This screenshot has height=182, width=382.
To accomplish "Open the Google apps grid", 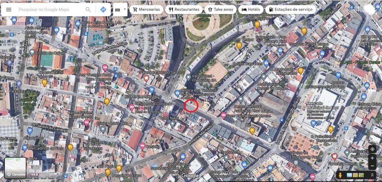I will (x=357, y=9).
